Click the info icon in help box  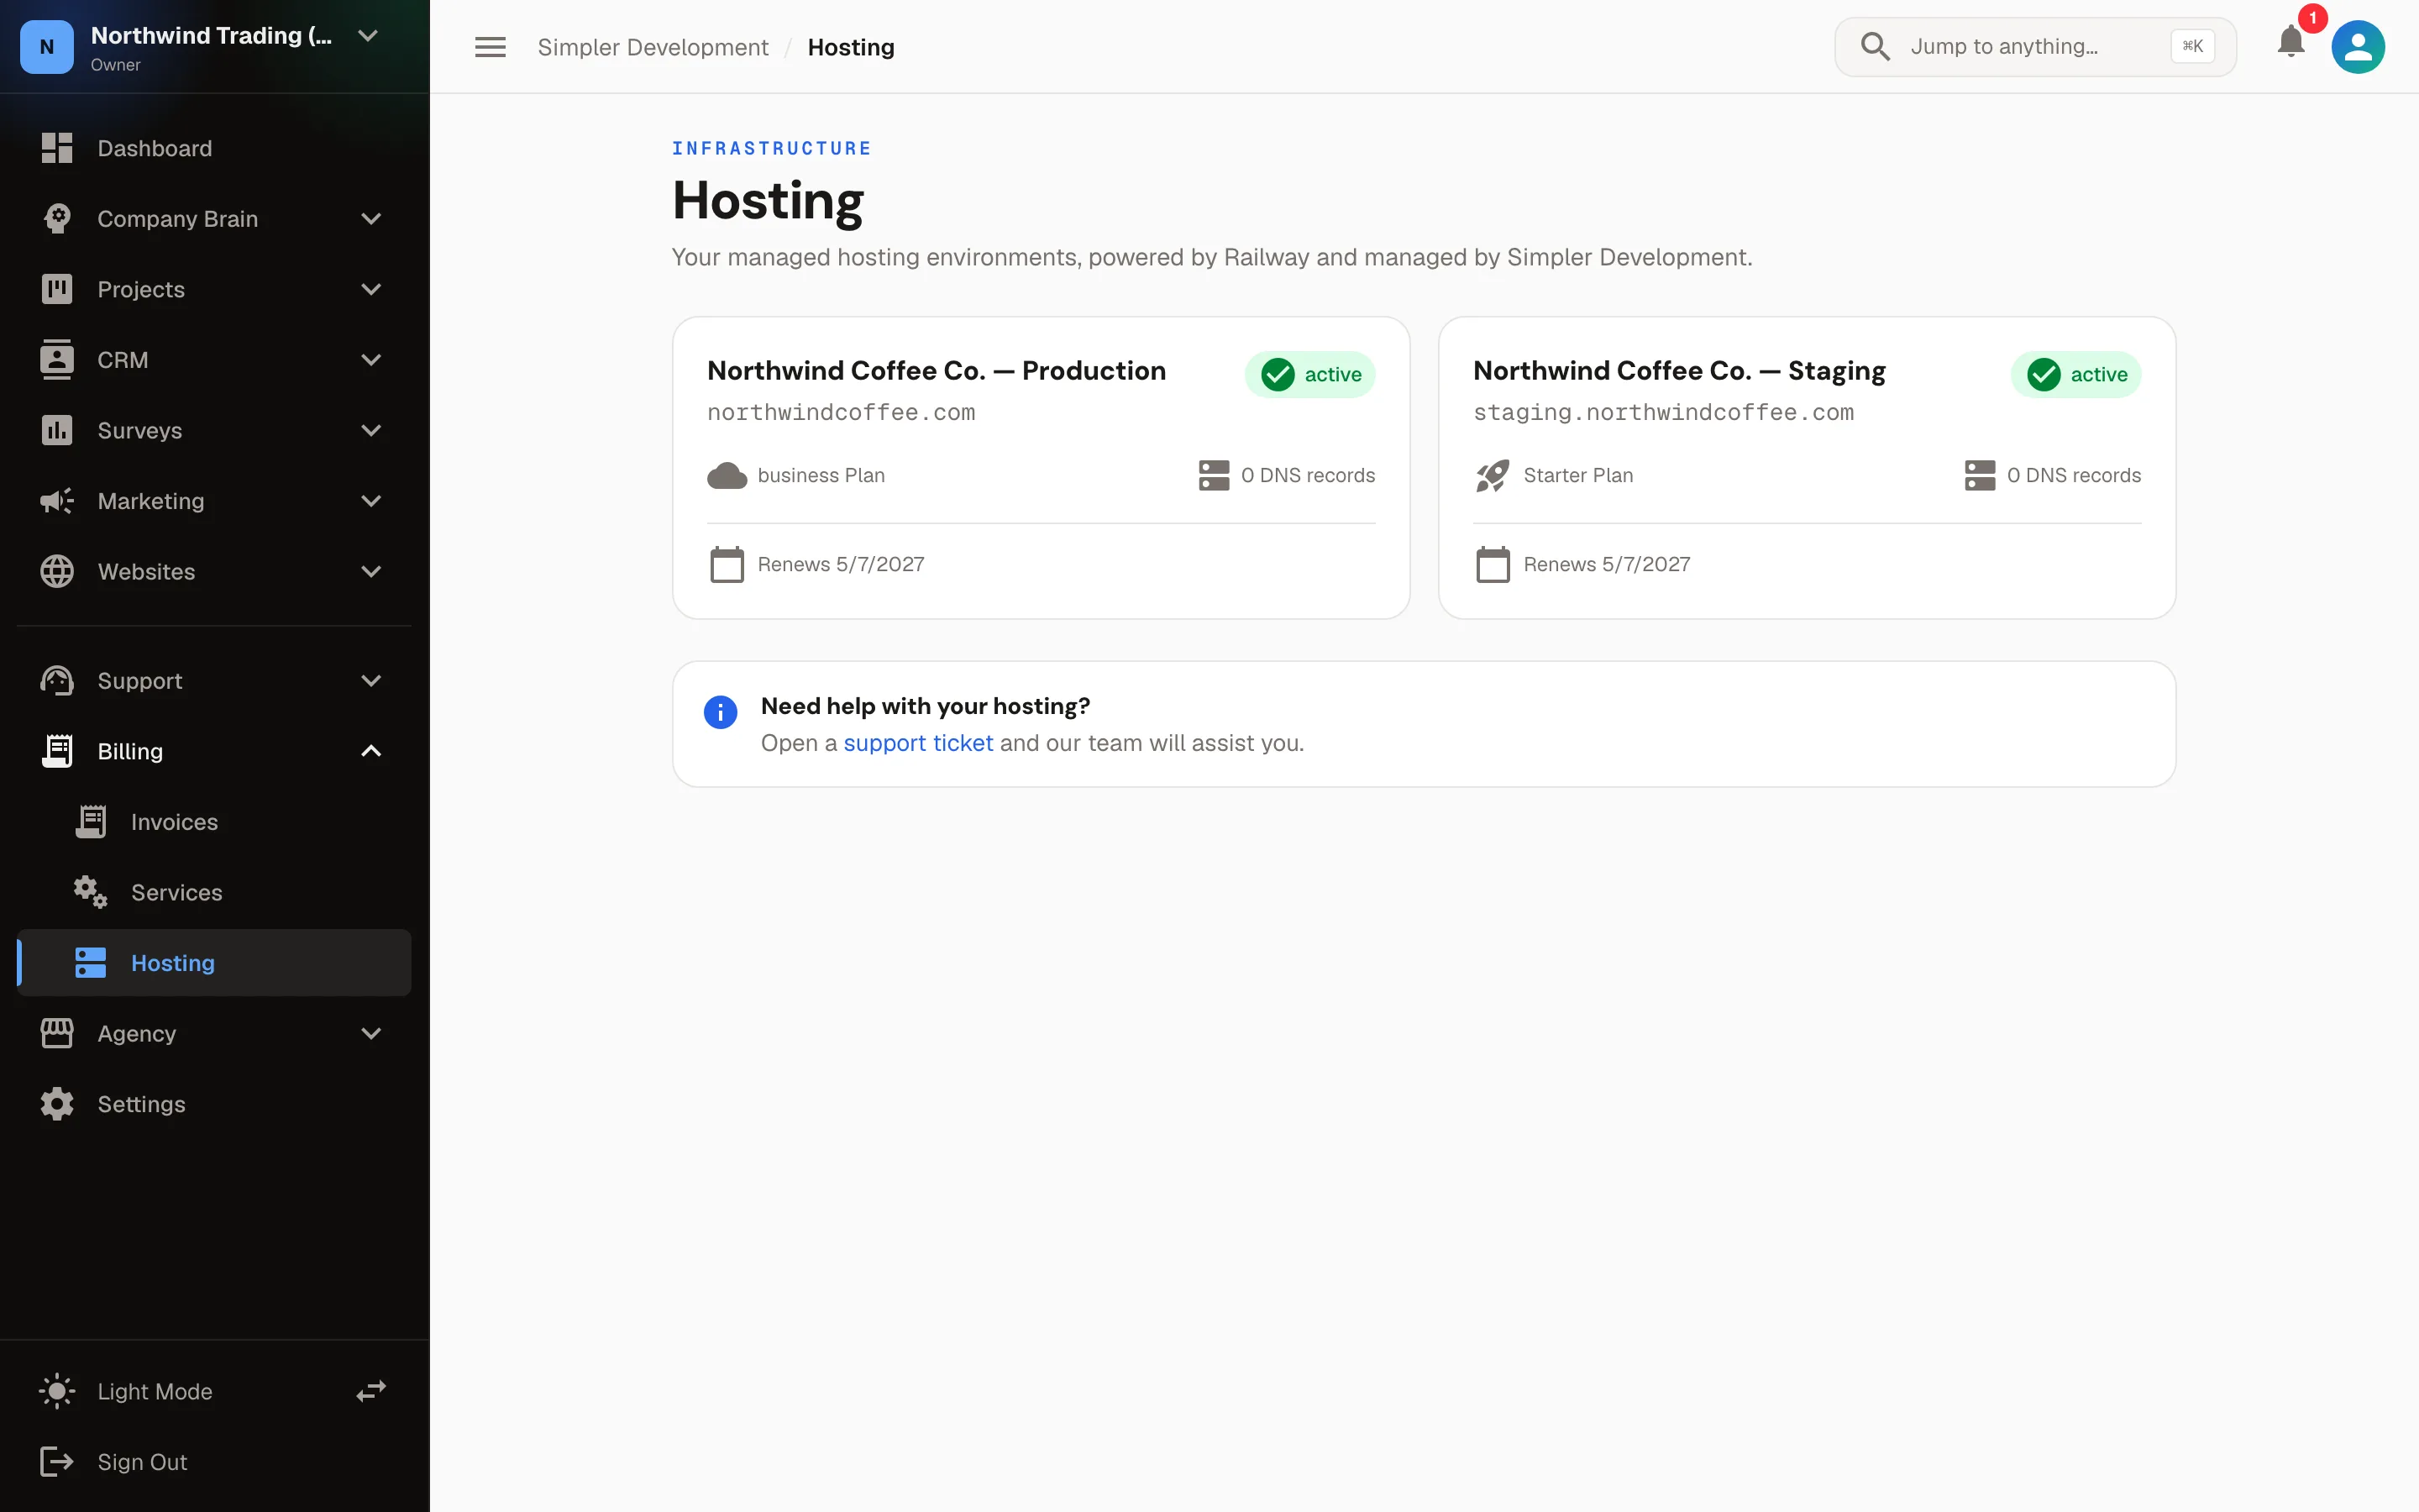[721, 712]
